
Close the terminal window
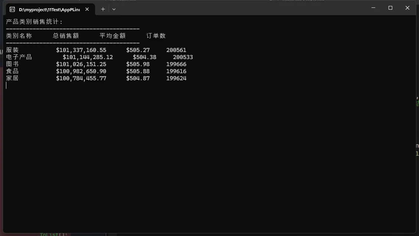(407, 8)
